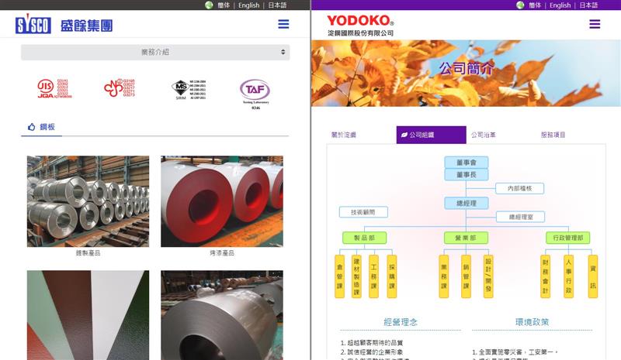Click the TAF certification logo
This screenshot has width=621, height=360.
click(255, 94)
